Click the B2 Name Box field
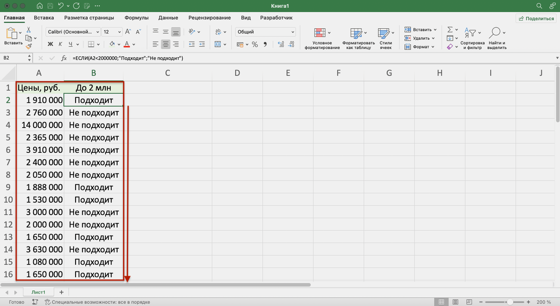560x306 pixels. [x=14, y=58]
